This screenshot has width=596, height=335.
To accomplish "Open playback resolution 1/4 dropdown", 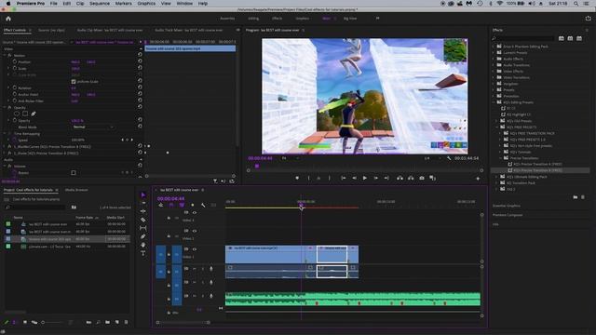I will pyautogui.click(x=432, y=158).
